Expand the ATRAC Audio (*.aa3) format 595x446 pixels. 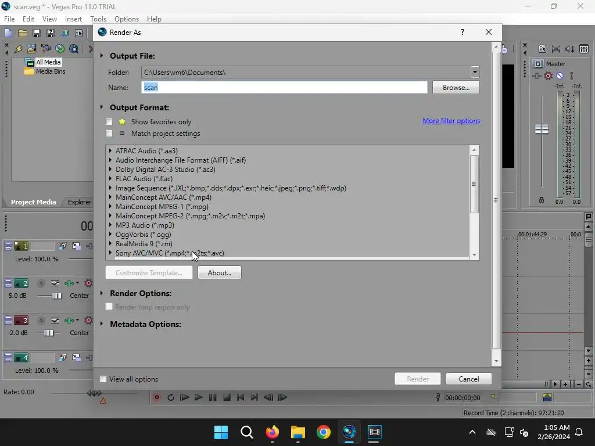(110, 150)
